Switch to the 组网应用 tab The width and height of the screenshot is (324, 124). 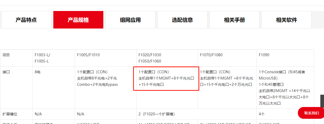point(130,20)
